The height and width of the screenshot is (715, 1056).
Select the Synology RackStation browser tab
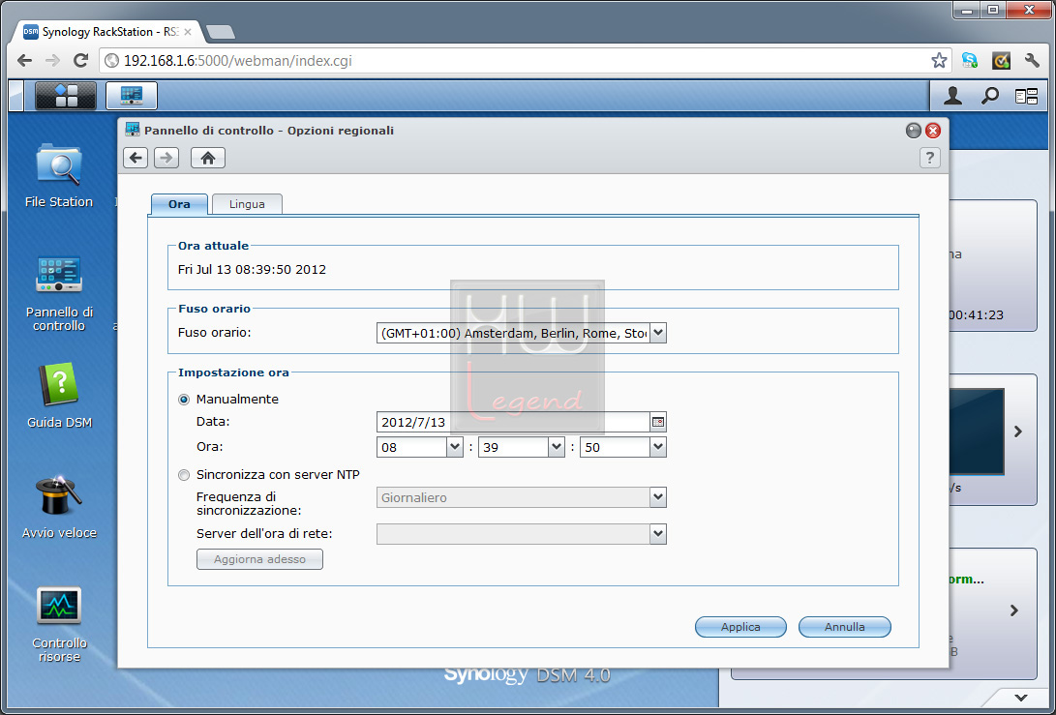click(x=107, y=32)
